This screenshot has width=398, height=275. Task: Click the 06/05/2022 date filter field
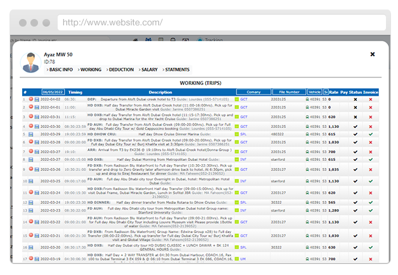coord(53,92)
